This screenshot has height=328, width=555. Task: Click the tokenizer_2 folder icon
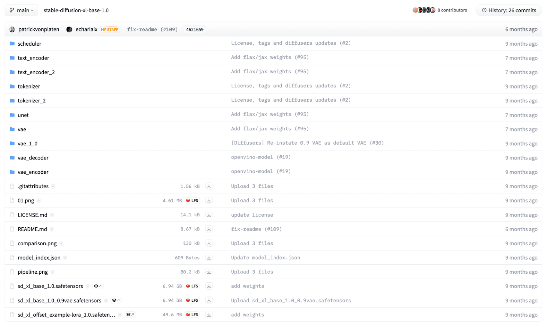12,100
